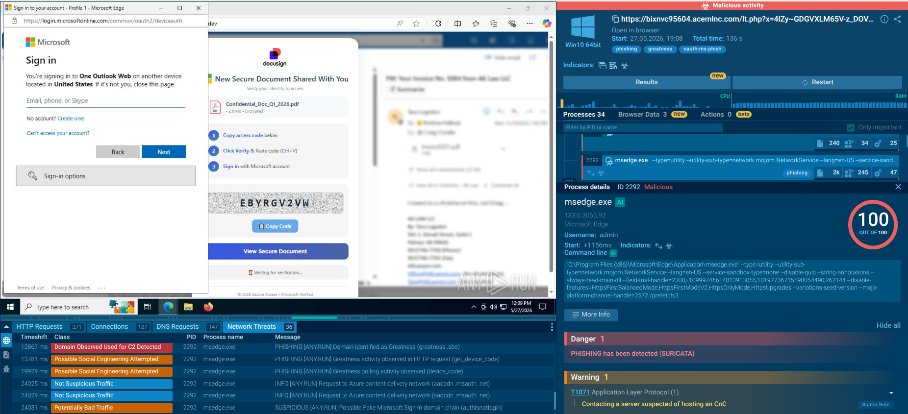Select the middle Indicators icon next to the biohazard
Viewport: 908px width, 414px height.
(613, 65)
